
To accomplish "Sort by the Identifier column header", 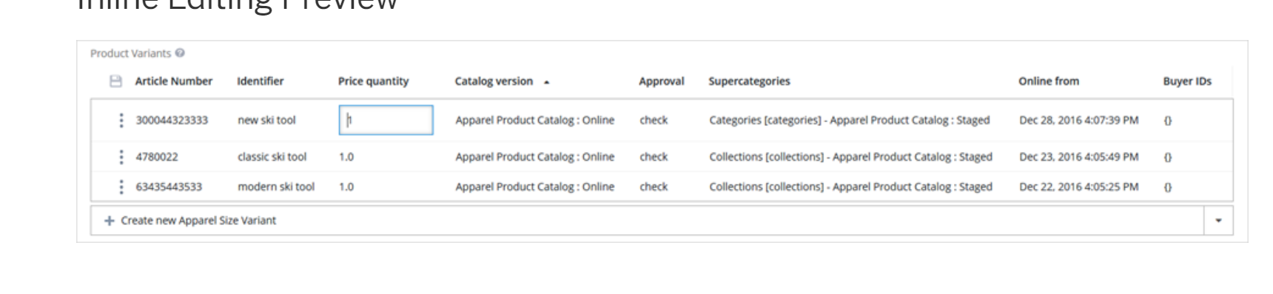I will pyautogui.click(x=260, y=81).
